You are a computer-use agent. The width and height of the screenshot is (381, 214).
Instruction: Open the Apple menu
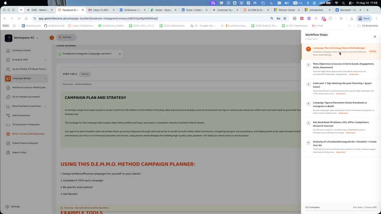[x=5, y=3]
